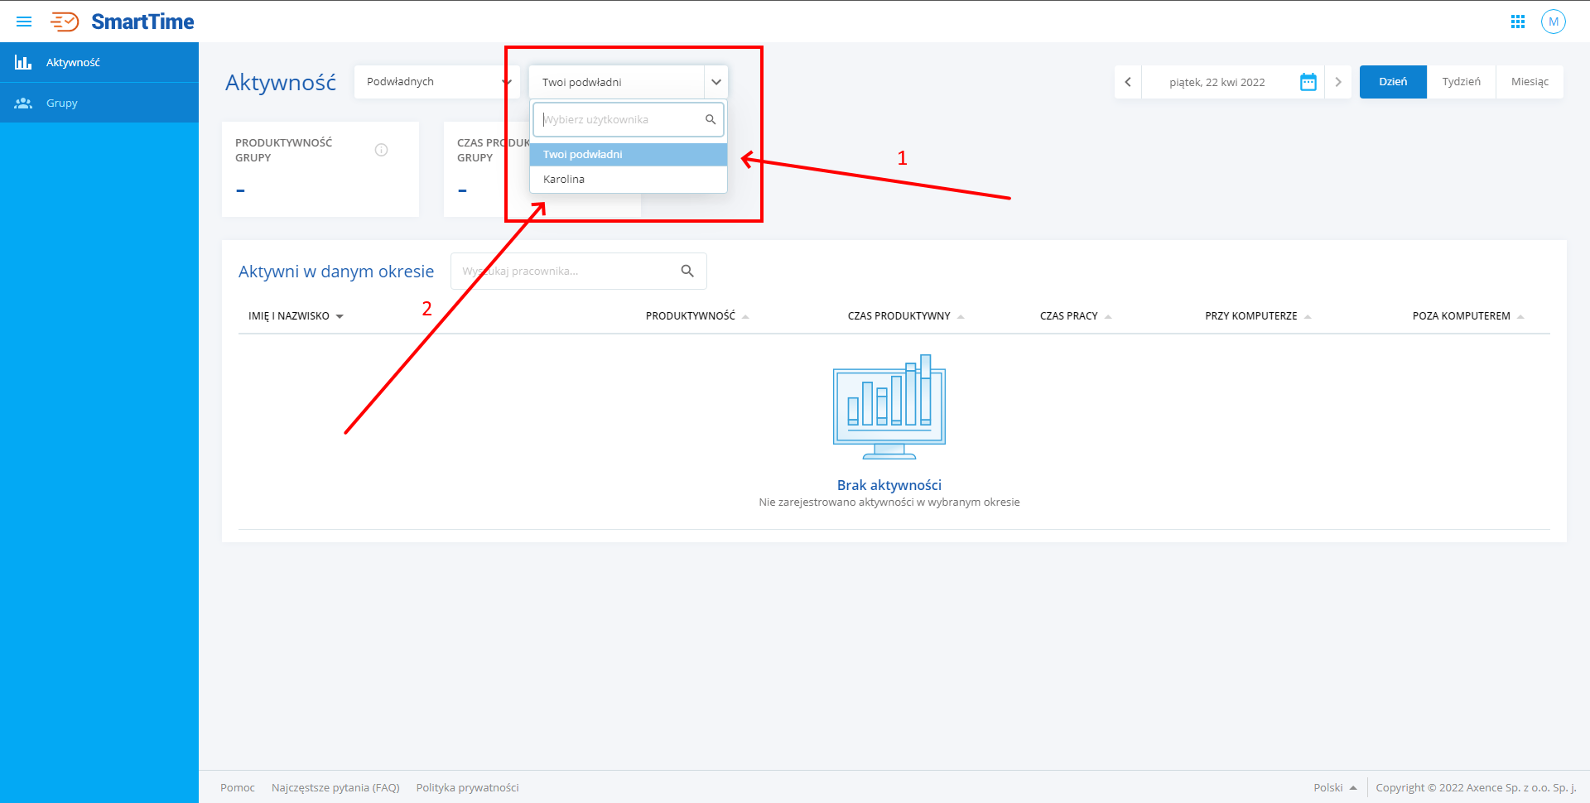
Task: Select the Dzień view button
Action: tap(1392, 82)
